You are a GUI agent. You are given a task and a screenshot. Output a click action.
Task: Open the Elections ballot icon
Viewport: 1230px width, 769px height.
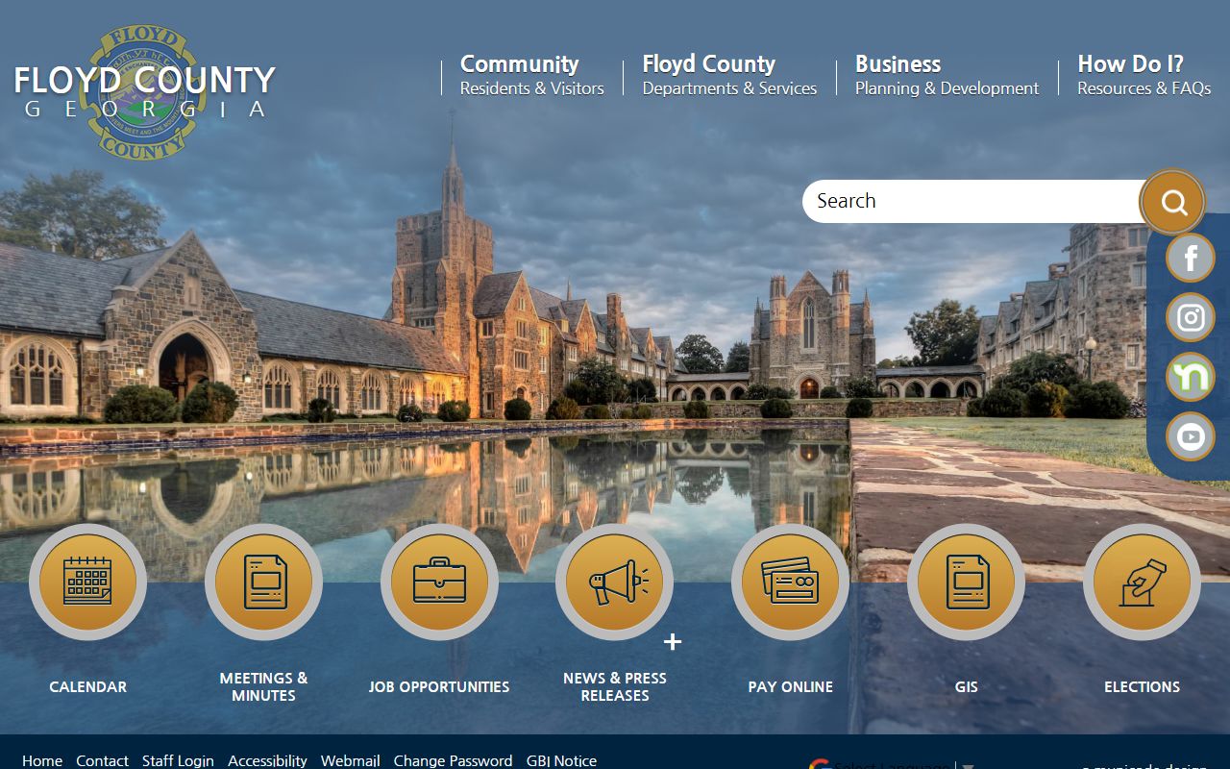(1142, 582)
